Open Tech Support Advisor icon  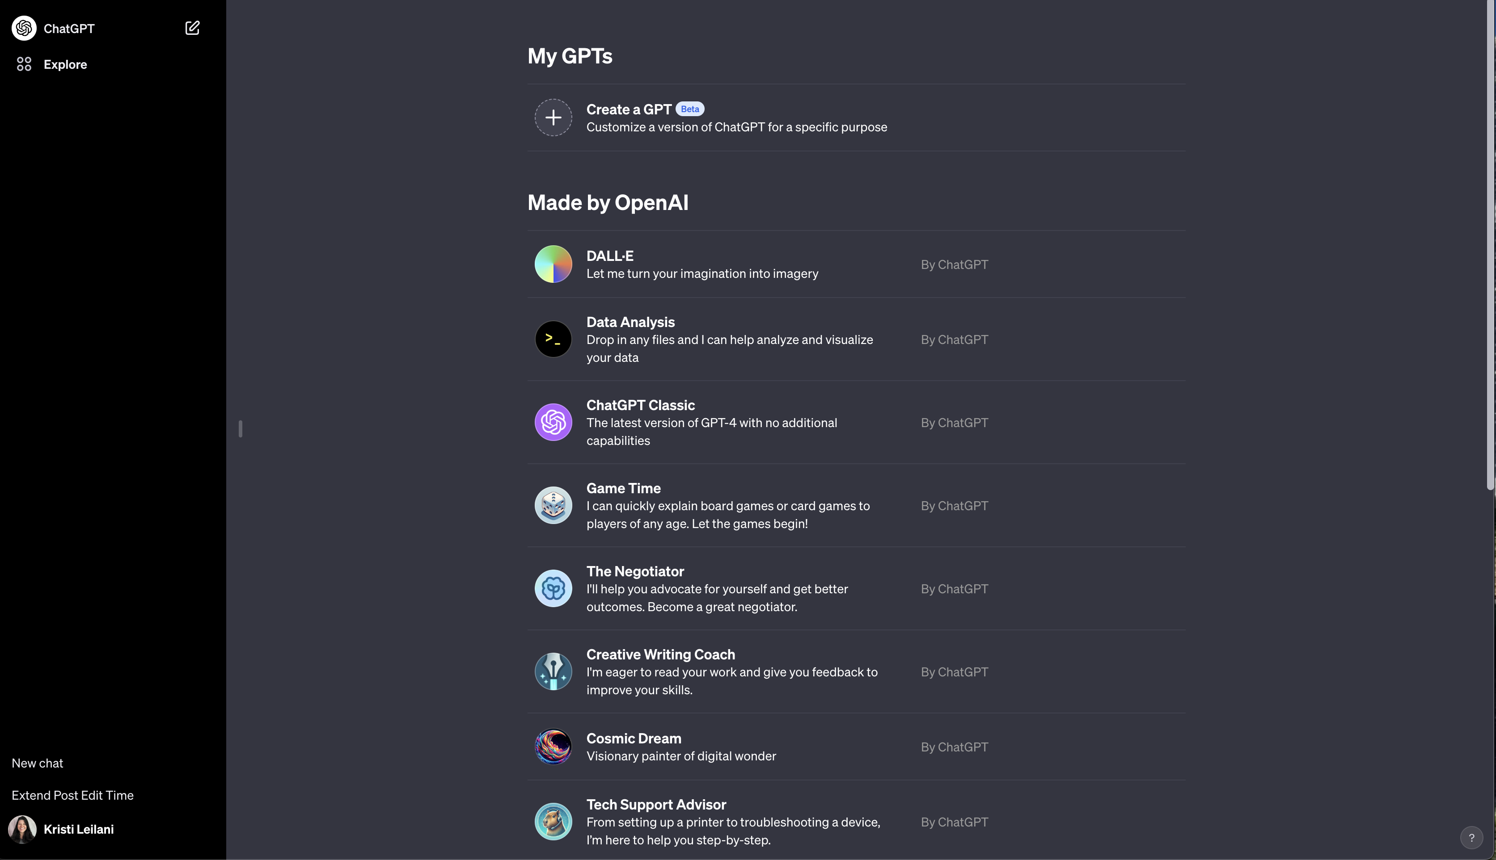coord(553,822)
